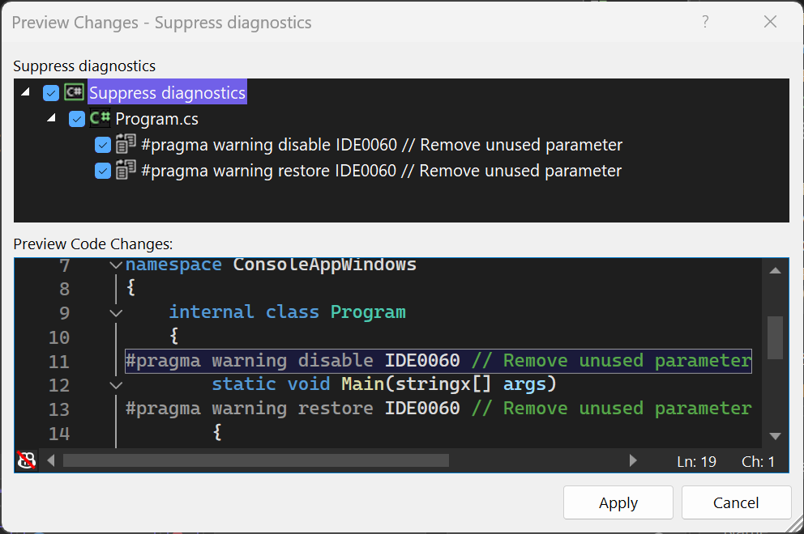The height and width of the screenshot is (534, 804).
Task: Click 'namespace ConsoleAppWindows' code line
Action: (x=271, y=265)
